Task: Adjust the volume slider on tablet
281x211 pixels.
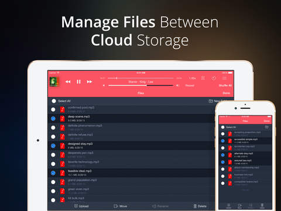Action: (140, 86)
